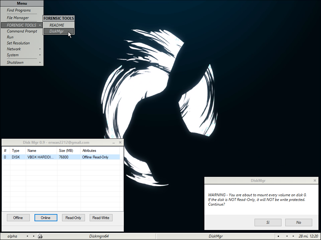Close the Disk Mgr 0.9 window
321x240 pixels.
[x=120, y=142]
